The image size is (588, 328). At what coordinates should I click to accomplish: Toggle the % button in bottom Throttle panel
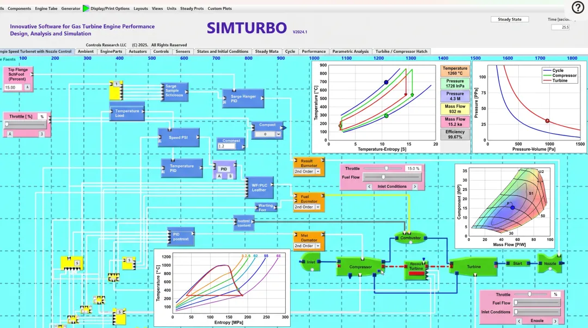[555, 295]
